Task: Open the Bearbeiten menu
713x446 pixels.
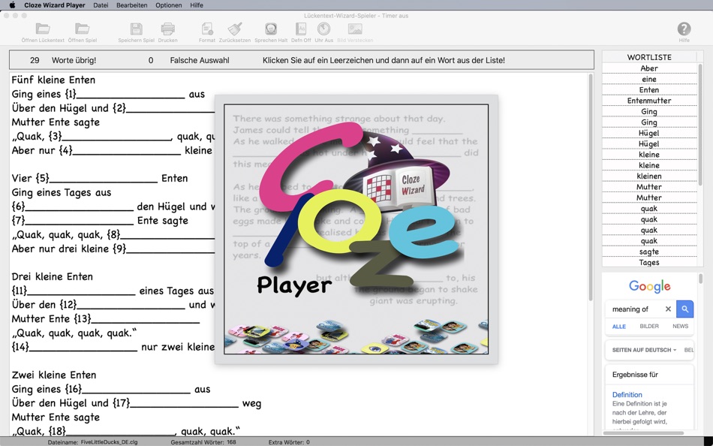Action: [x=132, y=5]
